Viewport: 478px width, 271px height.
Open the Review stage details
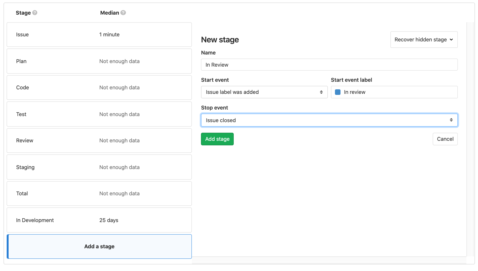point(99,141)
